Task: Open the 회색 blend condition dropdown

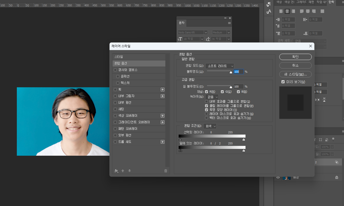Action: tap(210, 126)
